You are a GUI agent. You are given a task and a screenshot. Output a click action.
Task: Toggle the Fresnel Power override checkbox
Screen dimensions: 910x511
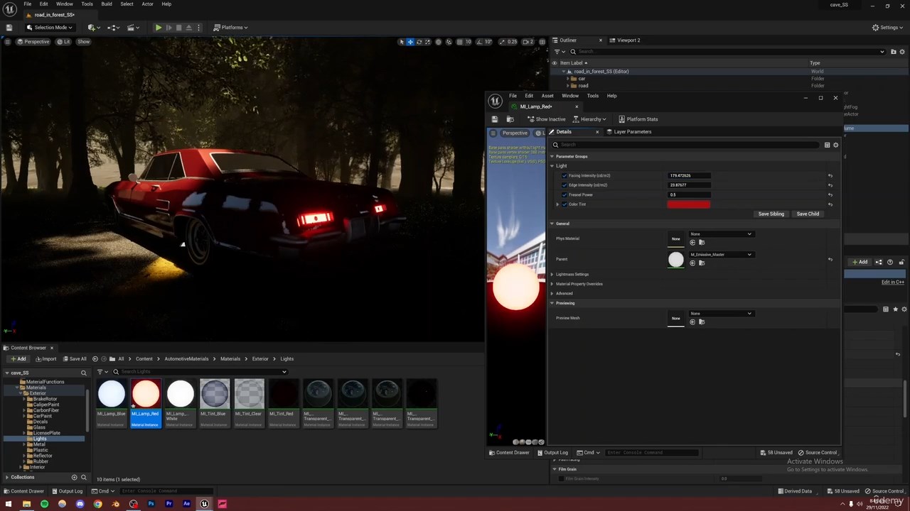tap(564, 195)
